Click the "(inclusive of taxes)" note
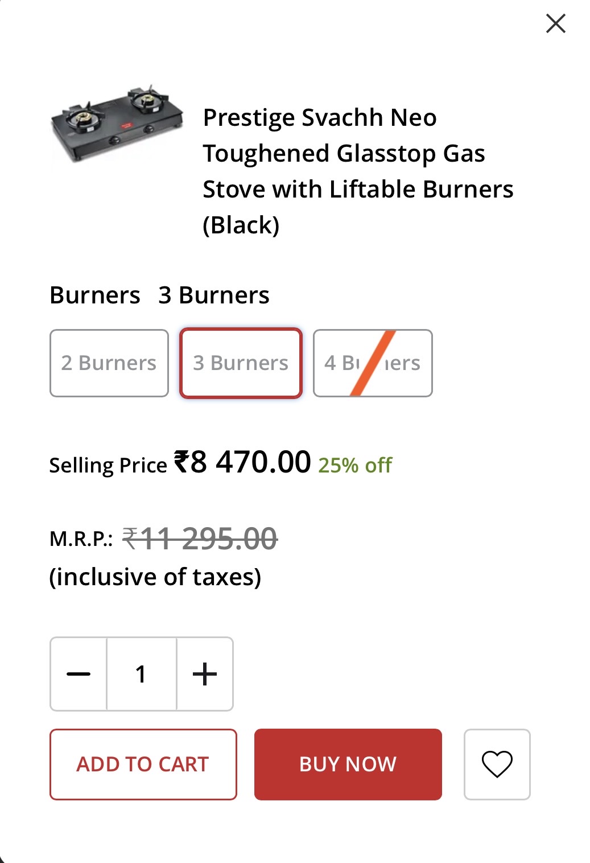590x863 pixels. pyautogui.click(x=155, y=577)
